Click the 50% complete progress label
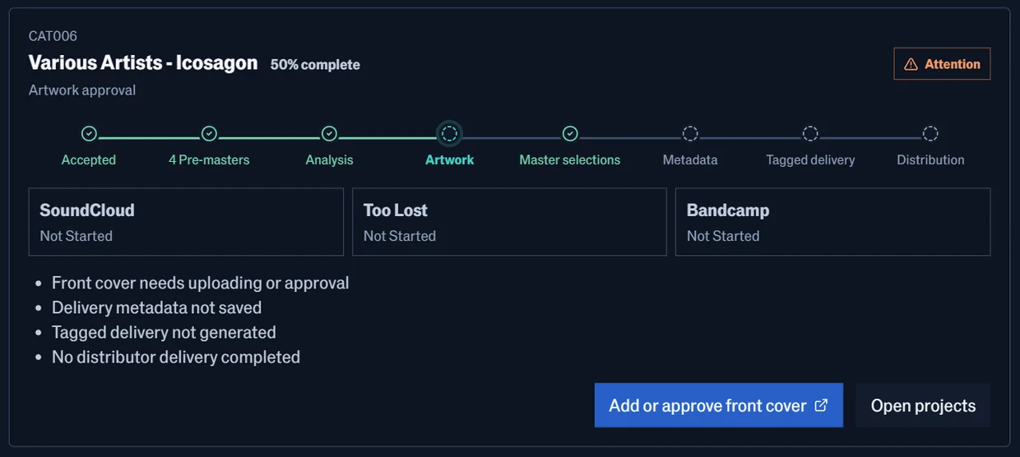The width and height of the screenshot is (1020, 457). 315,64
